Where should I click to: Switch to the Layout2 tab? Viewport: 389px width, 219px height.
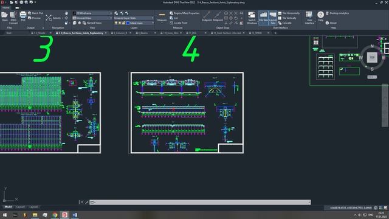(34, 207)
